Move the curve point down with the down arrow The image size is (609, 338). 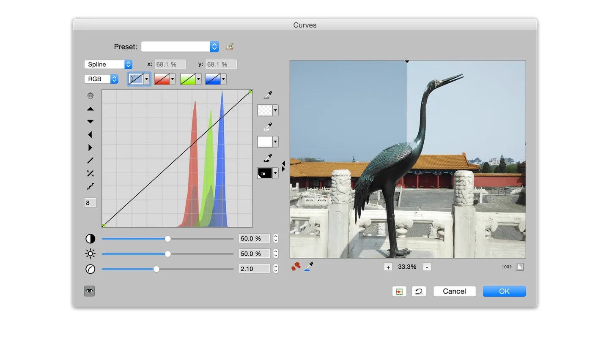pyautogui.click(x=90, y=122)
